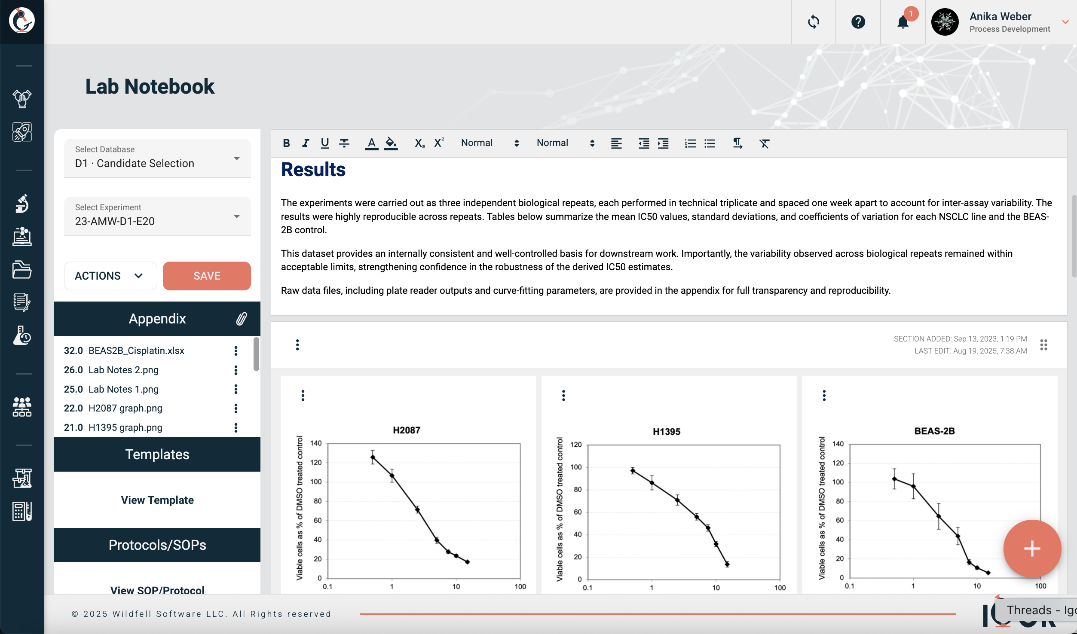Open the flask with clock sidebar icon
Screen dimensions: 1077x634
(22, 335)
